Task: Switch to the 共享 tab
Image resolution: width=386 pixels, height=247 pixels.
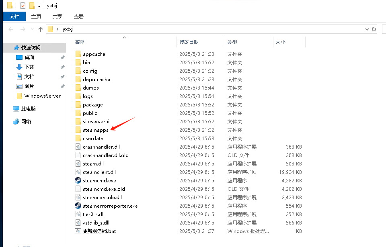Action: (57, 16)
